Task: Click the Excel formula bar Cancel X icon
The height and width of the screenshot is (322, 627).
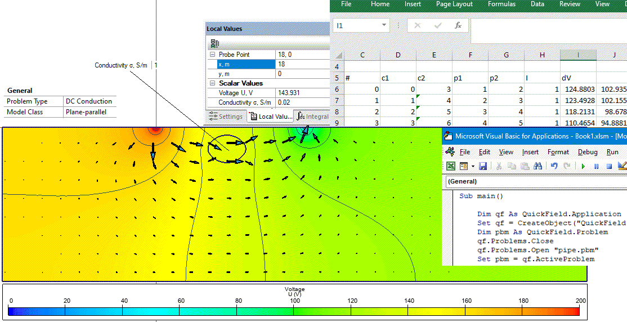Action: pyautogui.click(x=418, y=25)
